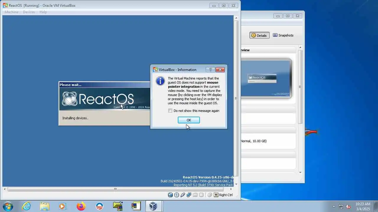This screenshot has width=378, height=212.
Task: Click the Show desktop strip right of the clock
Action: (x=376, y=206)
